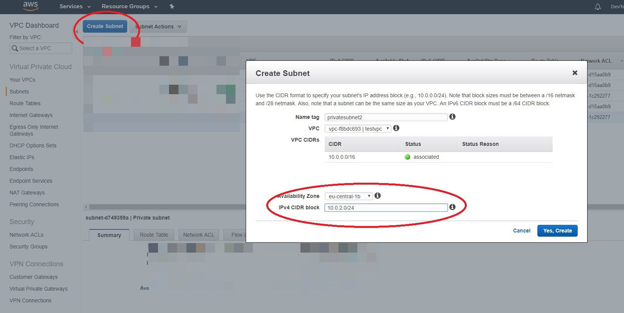This screenshot has height=313, width=624.
Task: Click search icon in Select a VPC filter
Action: (15, 48)
